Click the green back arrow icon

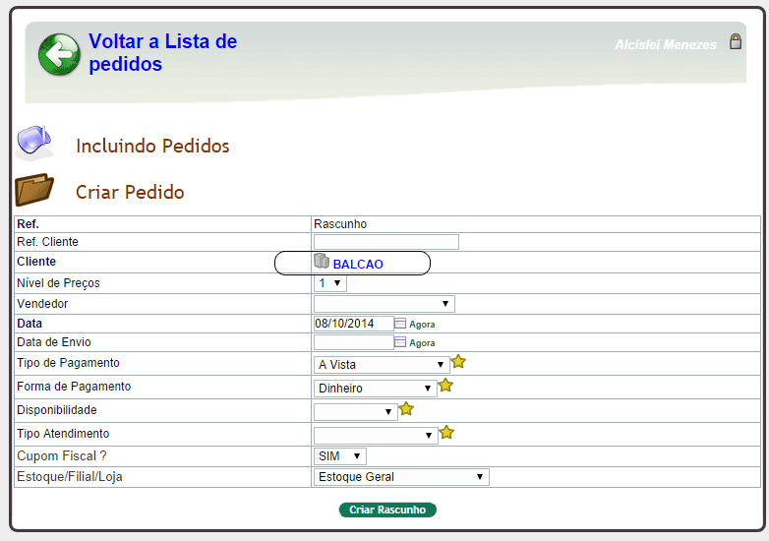pyautogui.click(x=59, y=54)
